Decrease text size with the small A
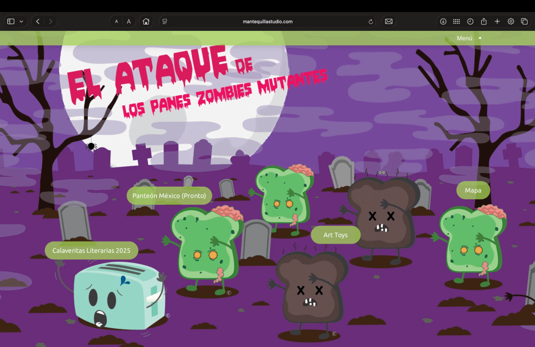This screenshot has height=347, width=535. pyautogui.click(x=116, y=21)
